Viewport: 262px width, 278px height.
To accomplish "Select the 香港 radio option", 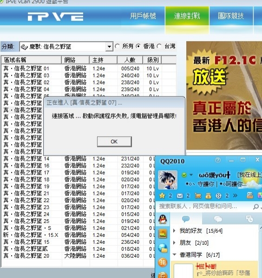I will (138, 46).
